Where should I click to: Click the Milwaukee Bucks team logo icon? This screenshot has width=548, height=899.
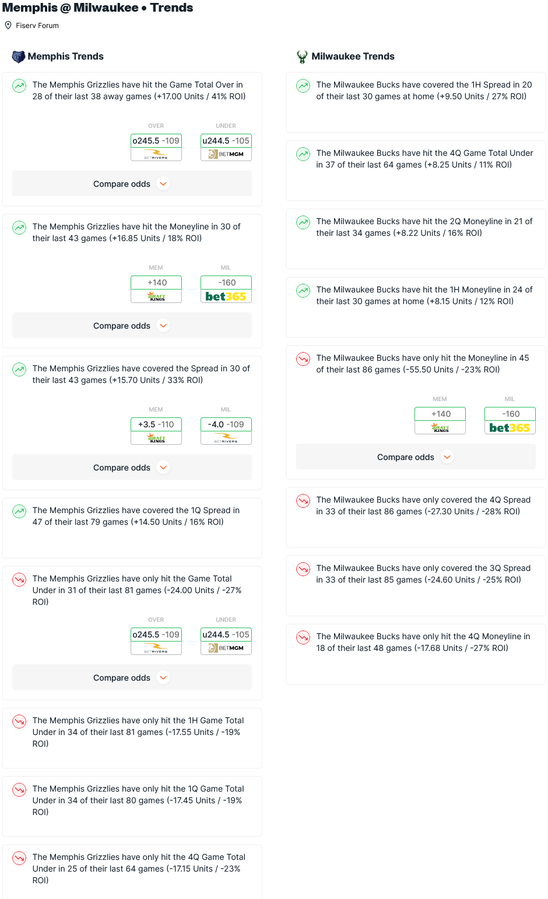[302, 57]
